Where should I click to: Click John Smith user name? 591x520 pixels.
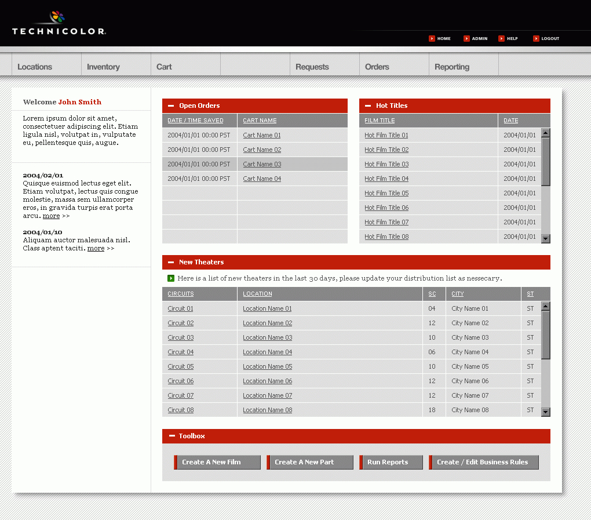(x=80, y=102)
